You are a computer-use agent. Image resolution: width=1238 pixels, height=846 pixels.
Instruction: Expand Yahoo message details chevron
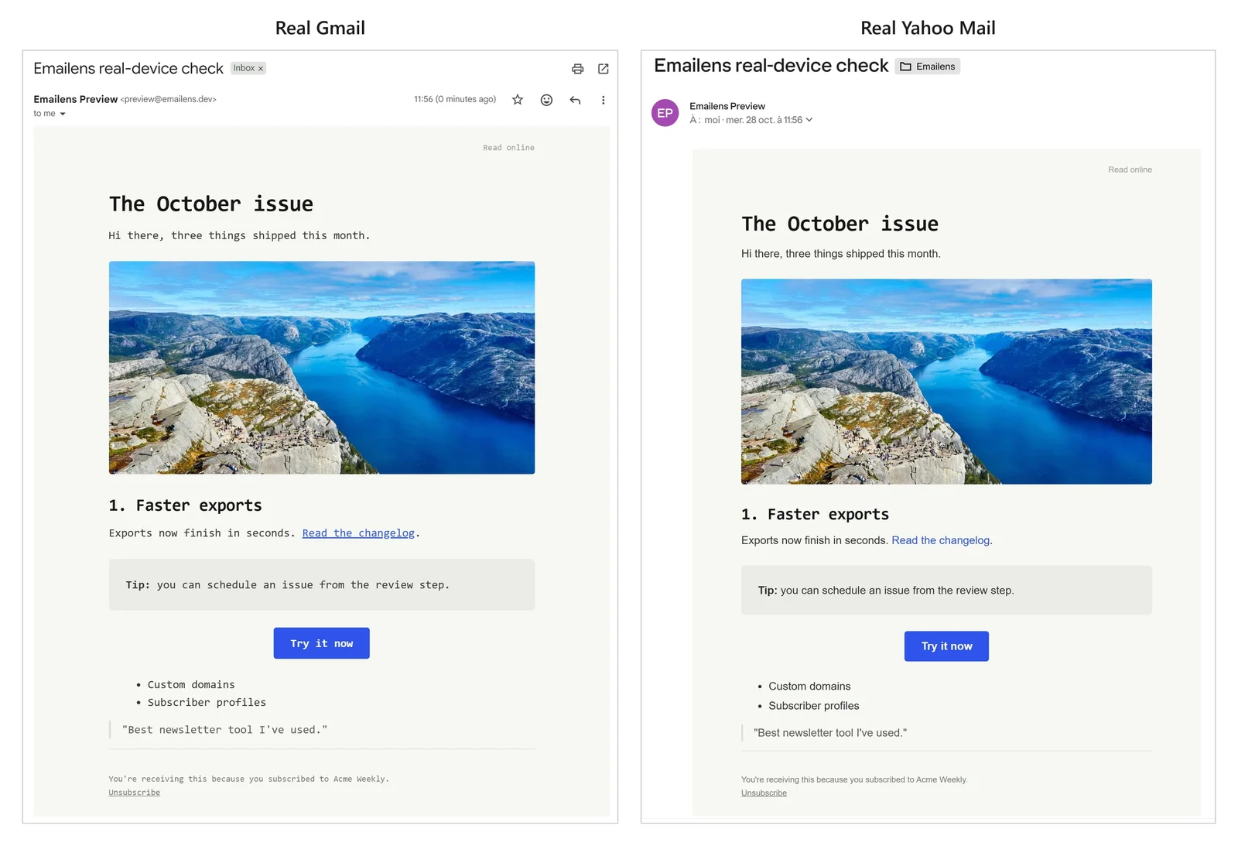(809, 120)
